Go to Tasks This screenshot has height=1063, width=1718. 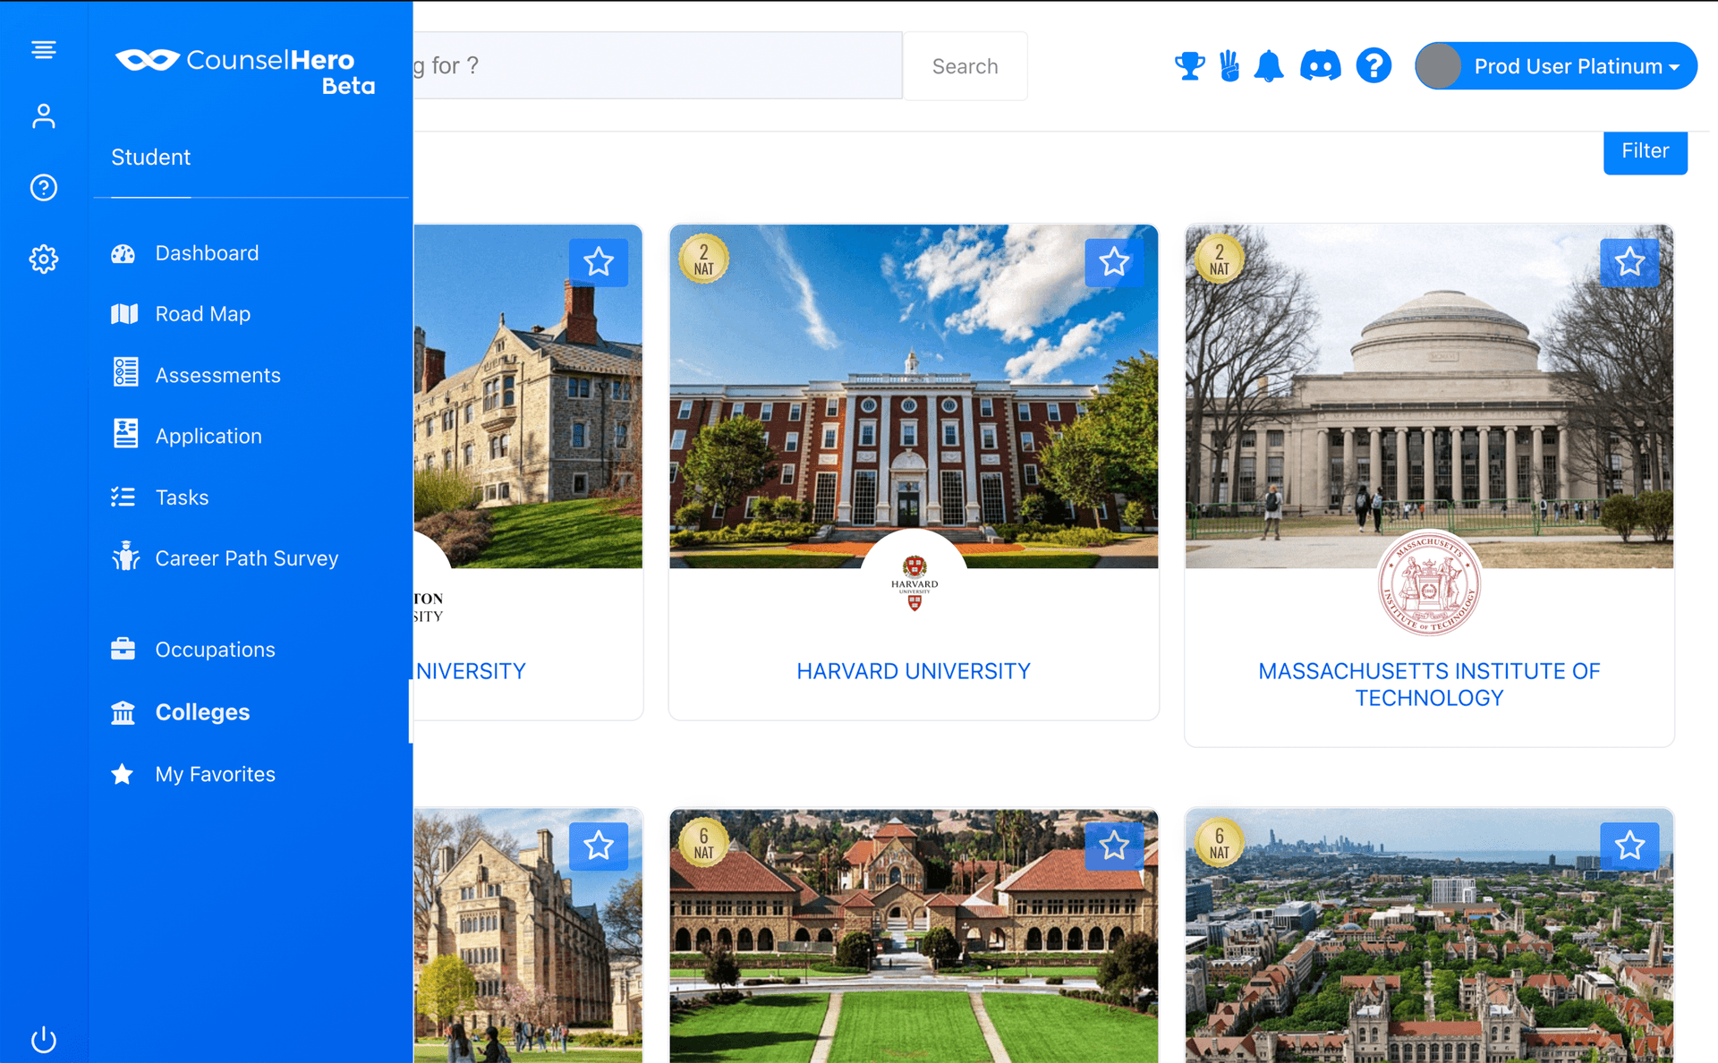[182, 497]
